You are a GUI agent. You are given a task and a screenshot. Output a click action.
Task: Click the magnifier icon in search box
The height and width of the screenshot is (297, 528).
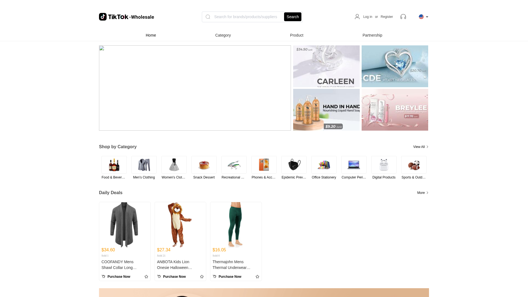click(208, 17)
